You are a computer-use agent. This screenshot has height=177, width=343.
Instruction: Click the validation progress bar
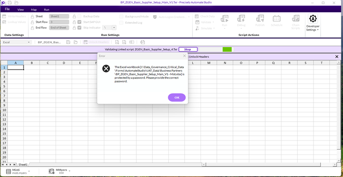[216, 49]
